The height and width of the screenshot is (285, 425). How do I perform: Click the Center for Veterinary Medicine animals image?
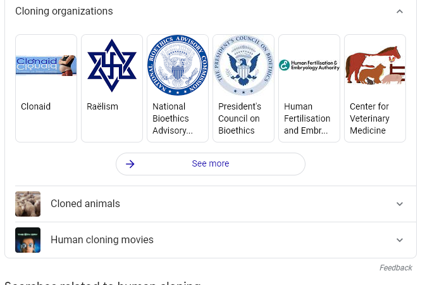click(375, 65)
